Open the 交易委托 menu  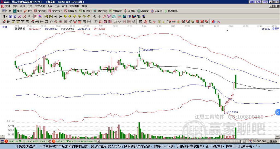pos(74,6)
